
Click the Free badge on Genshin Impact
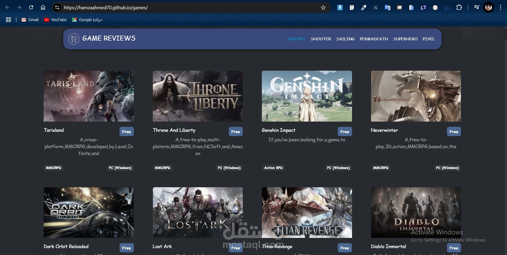(345, 132)
